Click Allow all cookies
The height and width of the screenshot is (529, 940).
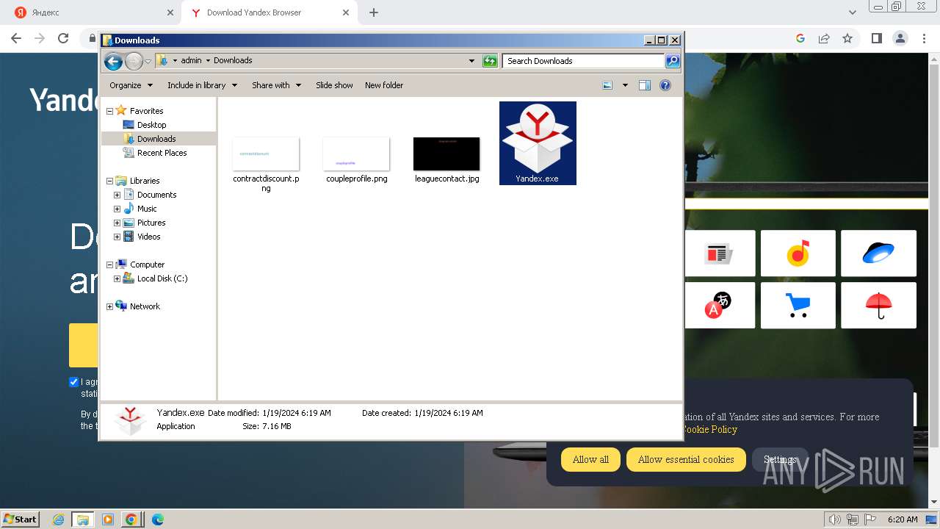point(590,459)
